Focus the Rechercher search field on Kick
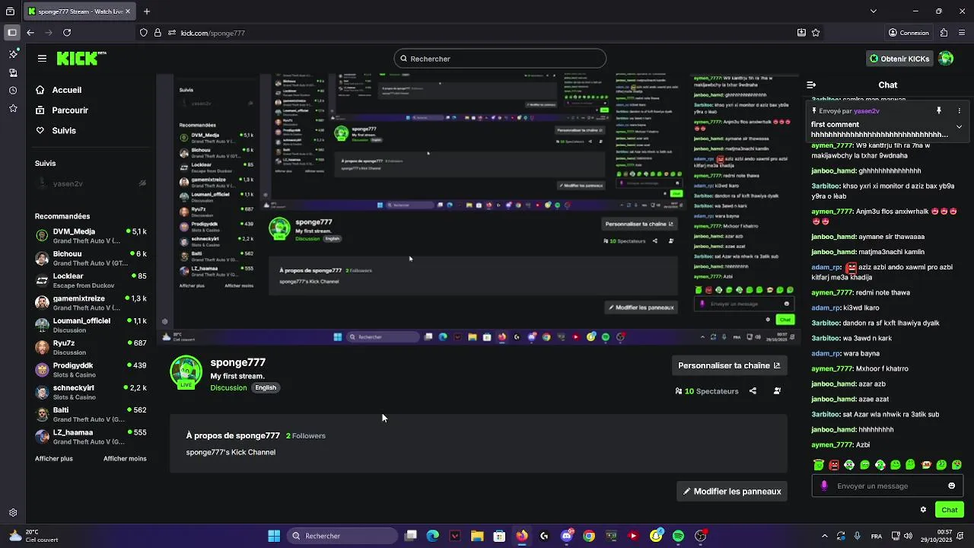 [x=500, y=59]
